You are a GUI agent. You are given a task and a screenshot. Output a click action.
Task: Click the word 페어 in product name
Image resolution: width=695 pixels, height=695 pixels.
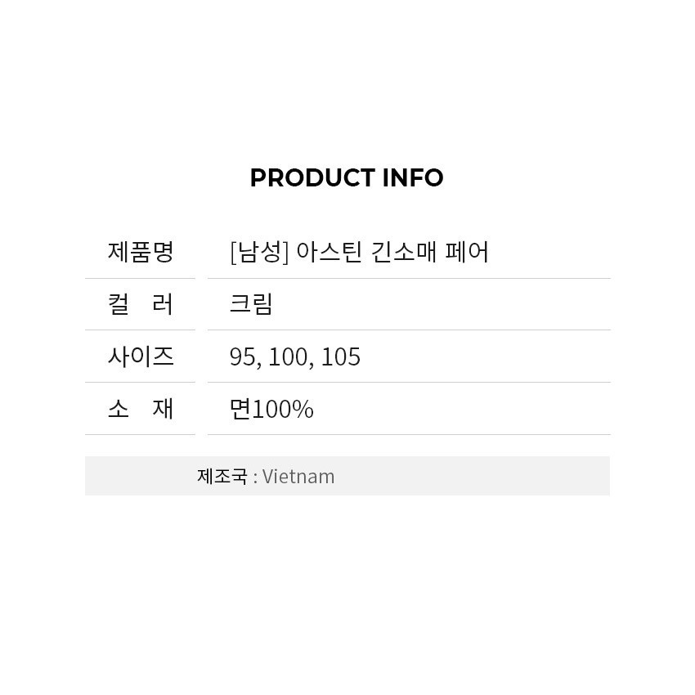467,252
